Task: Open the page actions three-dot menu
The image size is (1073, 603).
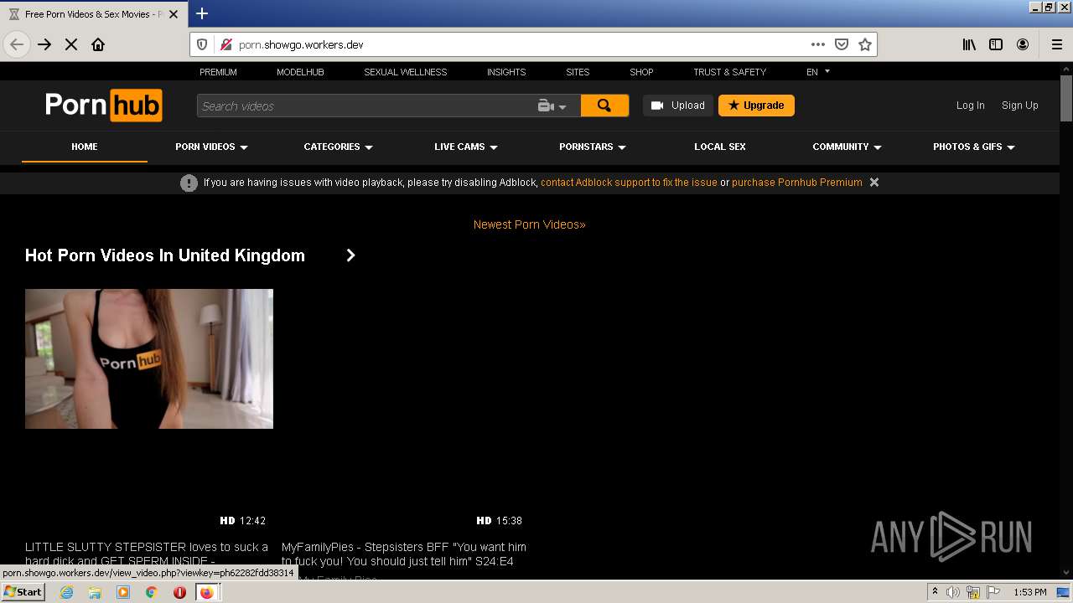Action: [x=818, y=44]
